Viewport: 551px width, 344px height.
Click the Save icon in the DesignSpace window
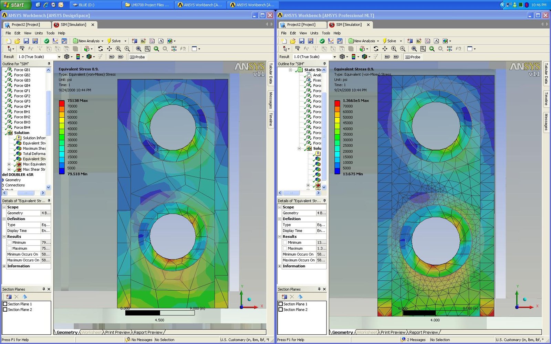26,41
